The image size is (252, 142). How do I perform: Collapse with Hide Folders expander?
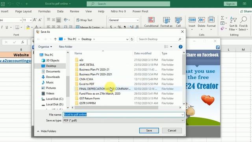click(x=46, y=131)
